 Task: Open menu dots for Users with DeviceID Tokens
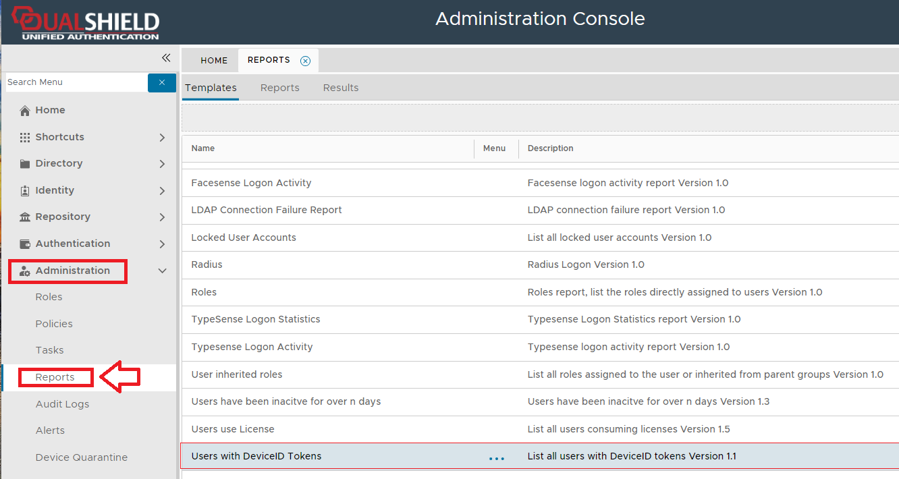click(496, 458)
